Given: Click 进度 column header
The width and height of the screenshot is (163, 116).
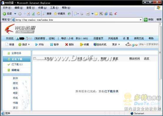Looking at the screenshot, I should tap(147, 58).
